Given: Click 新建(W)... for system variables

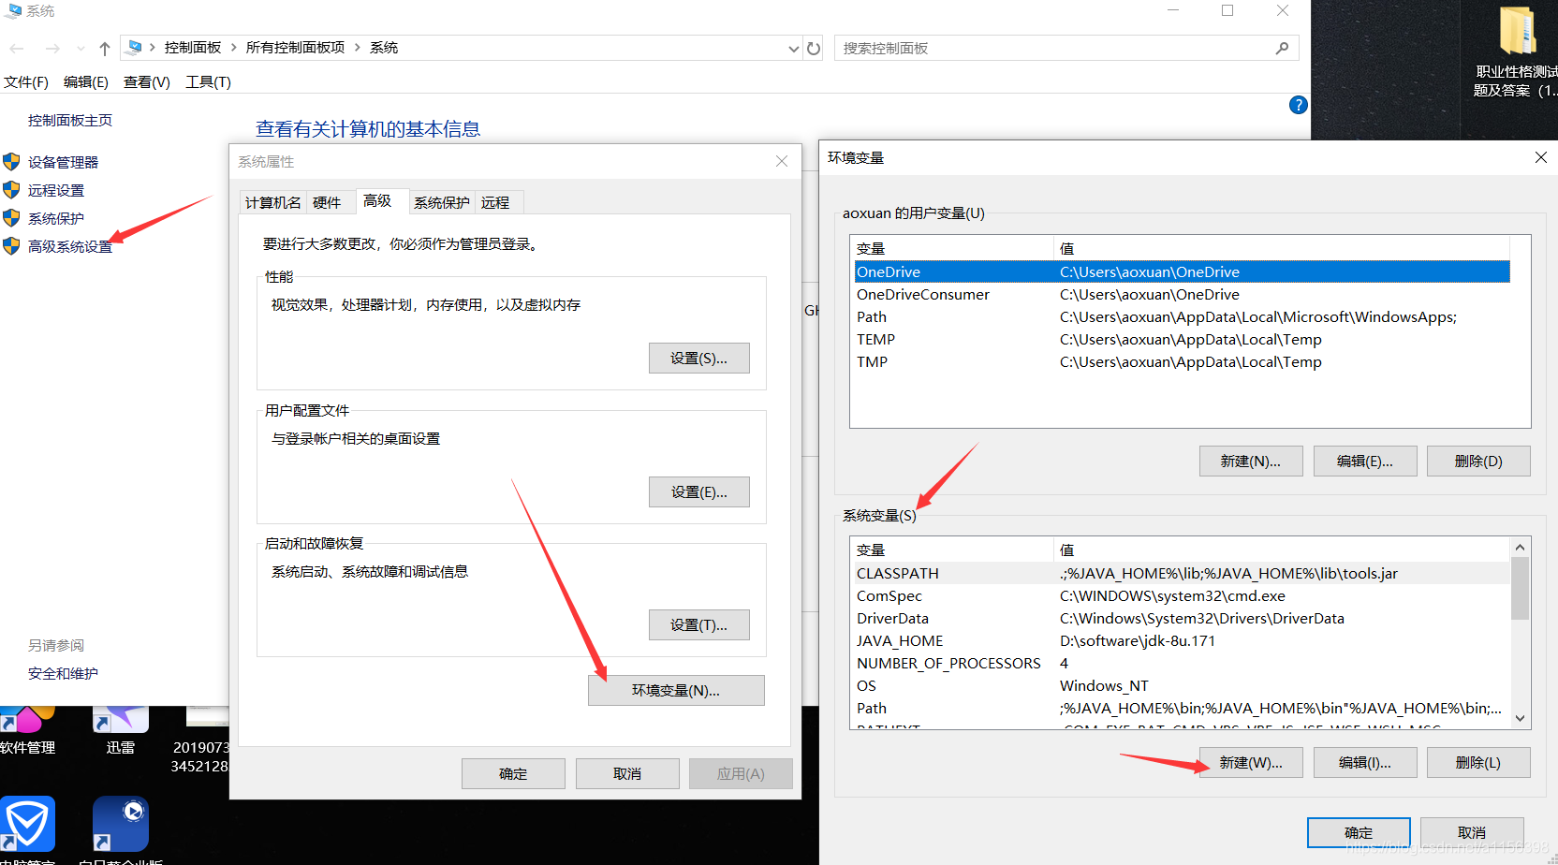Looking at the screenshot, I should 1251,763.
